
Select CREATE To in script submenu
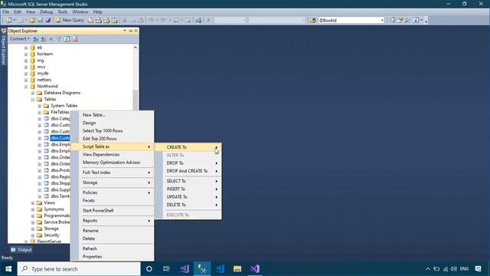pyautogui.click(x=188, y=147)
